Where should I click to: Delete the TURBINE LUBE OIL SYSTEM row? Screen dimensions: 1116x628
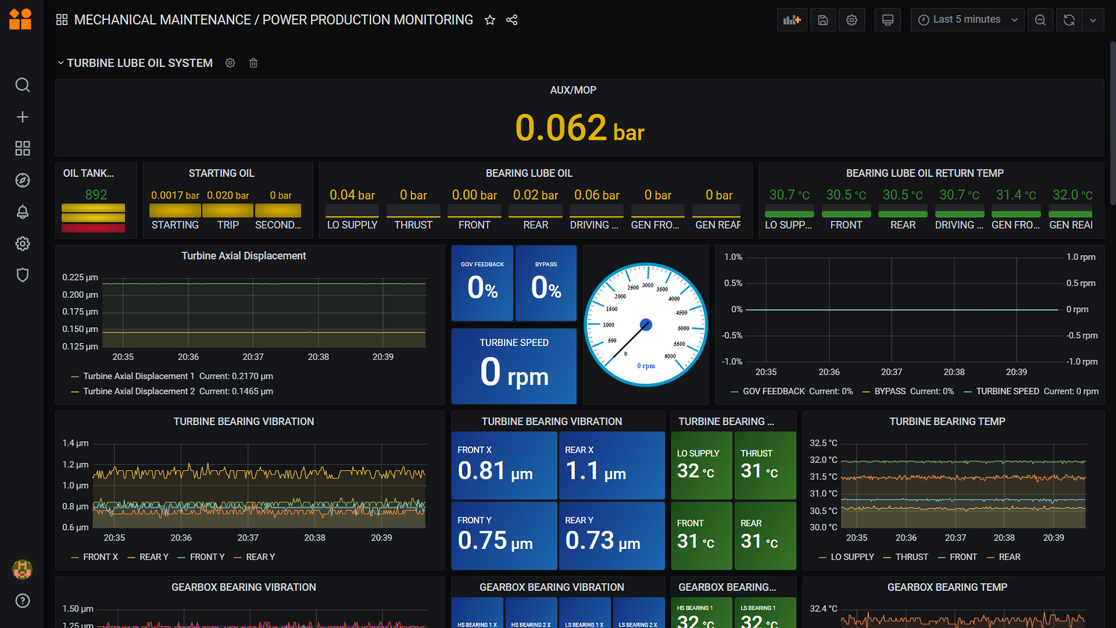pos(253,62)
